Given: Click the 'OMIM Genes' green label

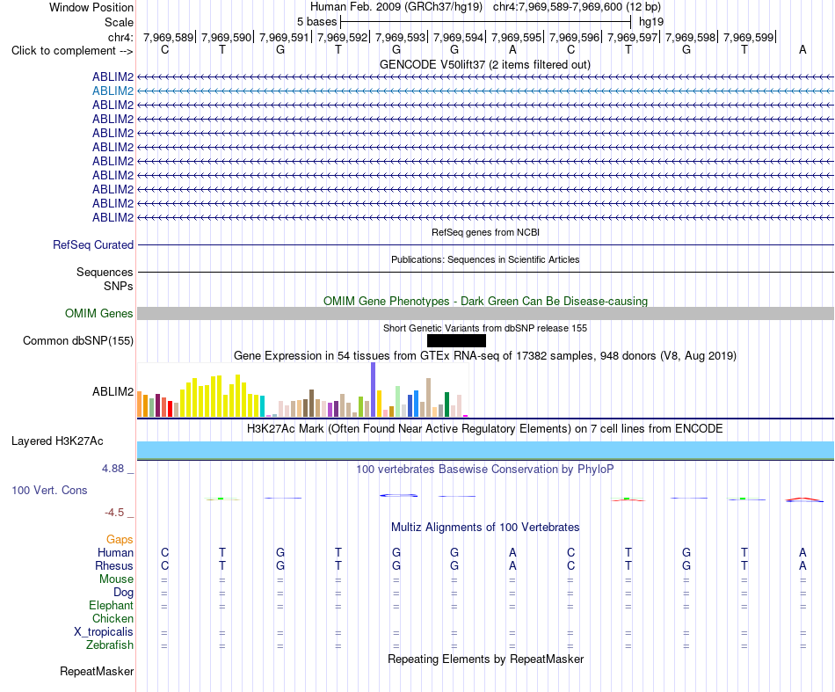Looking at the screenshot, I should tap(99, 313).
